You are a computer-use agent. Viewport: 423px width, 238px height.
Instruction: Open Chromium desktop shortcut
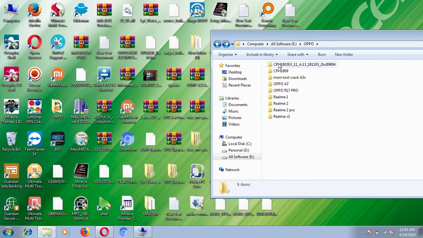coord(127,142)
